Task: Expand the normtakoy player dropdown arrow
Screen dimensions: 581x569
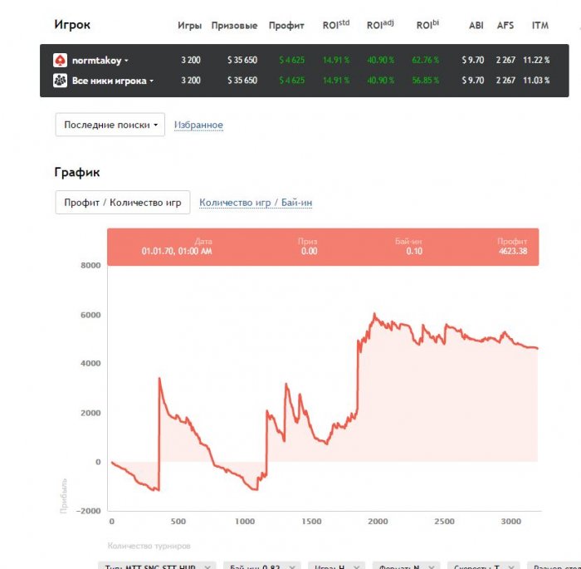Action: pyautogui.click(x=126, y=61)
